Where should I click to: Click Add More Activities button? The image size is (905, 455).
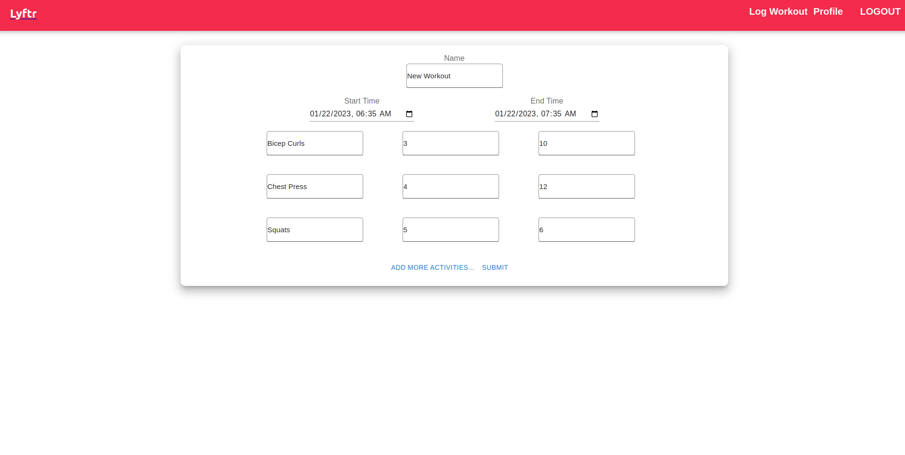click(x=433, y=267)
